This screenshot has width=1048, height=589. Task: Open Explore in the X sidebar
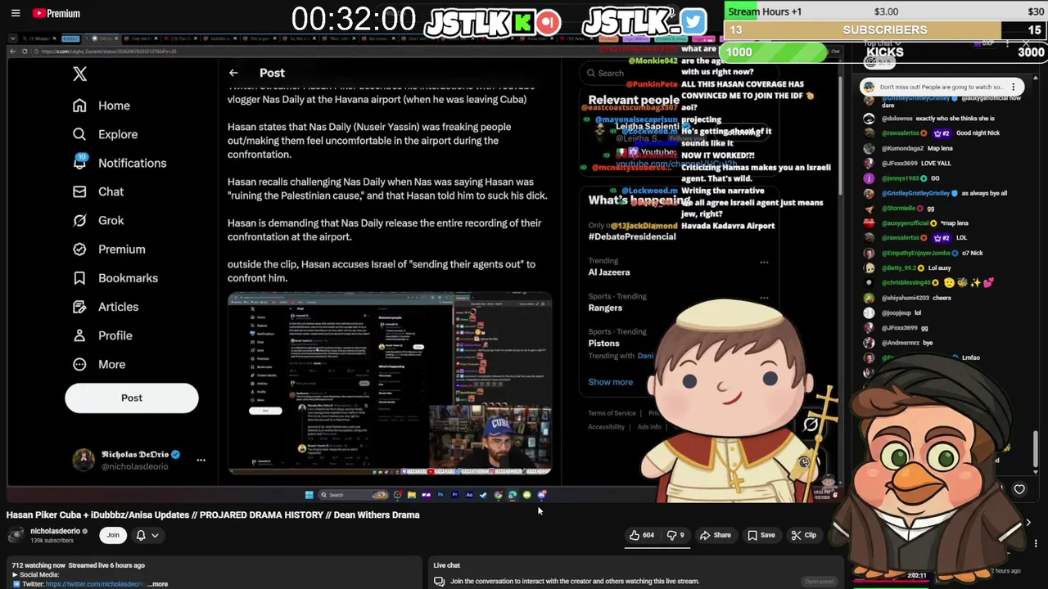pyautogui.click(x=105, y=134)
